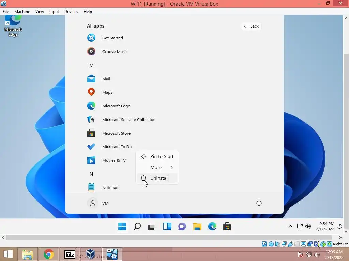
Task: Select Uninstall from the context menu
Action: click(157, 178)
